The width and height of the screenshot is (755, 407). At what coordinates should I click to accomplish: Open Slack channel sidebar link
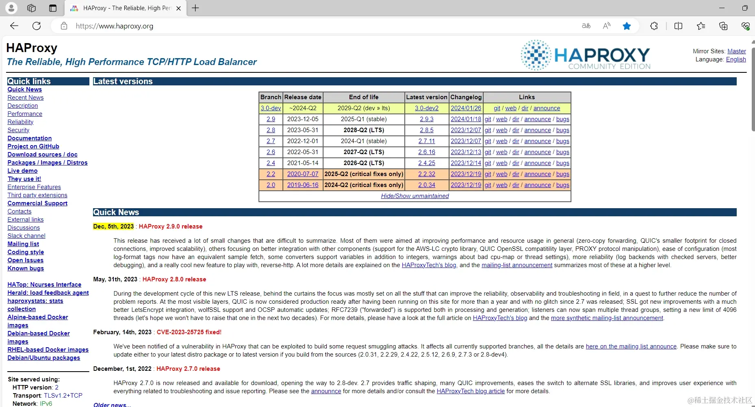pos(26,236)
